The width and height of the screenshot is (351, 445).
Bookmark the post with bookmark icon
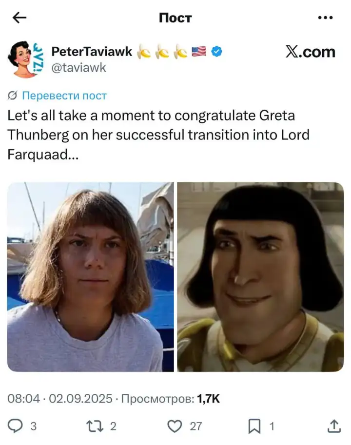pyautogui.click(x=254, y=426)
